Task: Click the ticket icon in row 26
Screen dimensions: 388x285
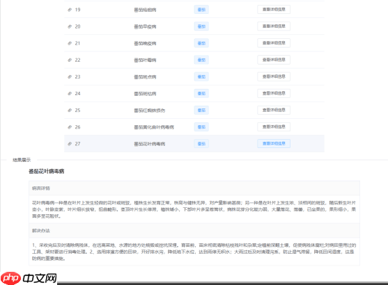Action: 70,127
